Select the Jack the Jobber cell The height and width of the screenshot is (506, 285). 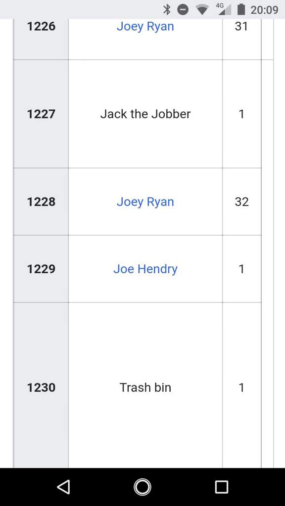(145, 114)
